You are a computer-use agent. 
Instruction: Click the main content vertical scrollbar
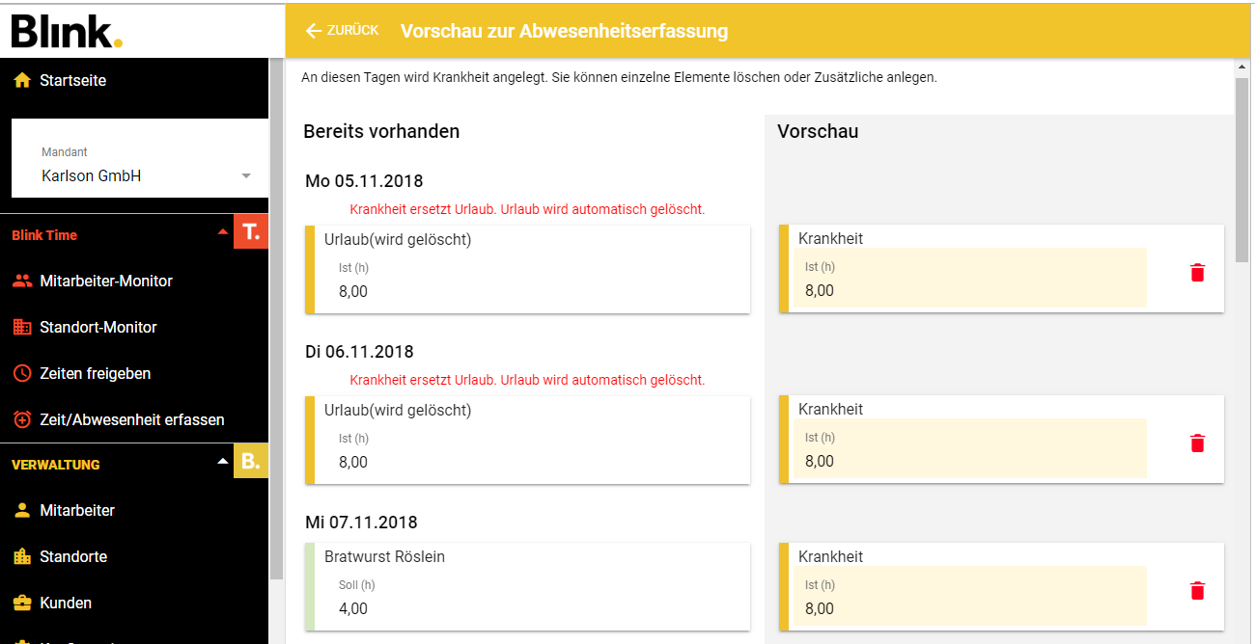pyautogui.click(x=1241, y=169)
